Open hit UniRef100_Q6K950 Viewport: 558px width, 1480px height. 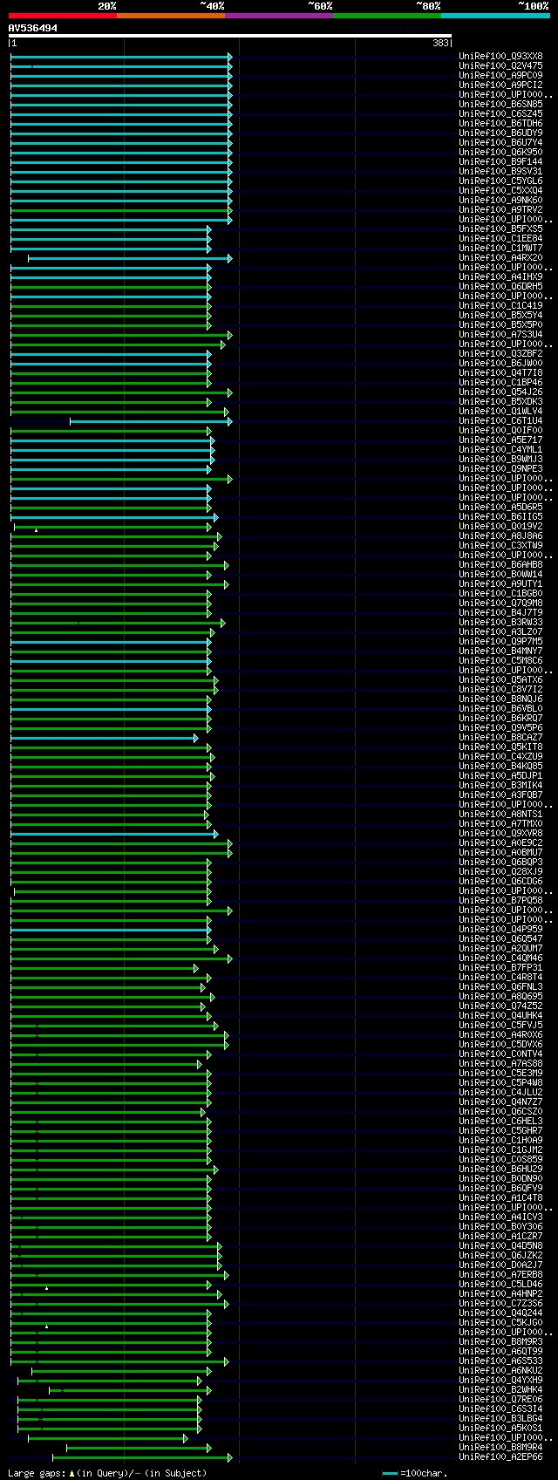500,152
